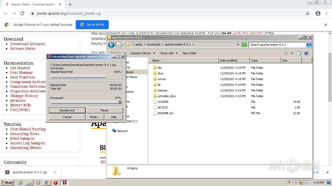Expand admin breadcrumb arrow
The width and height of the screenshot is (332, 186).
click(x=145, y=44)
